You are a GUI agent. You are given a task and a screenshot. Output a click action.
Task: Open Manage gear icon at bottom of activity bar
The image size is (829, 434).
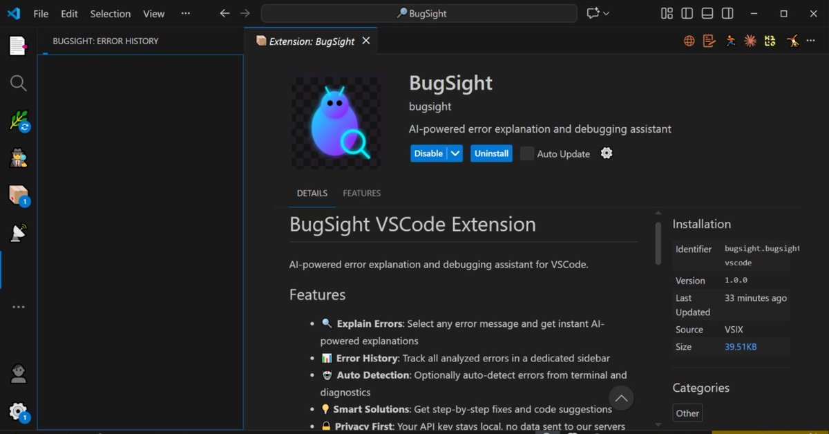(x=18, y=412)
